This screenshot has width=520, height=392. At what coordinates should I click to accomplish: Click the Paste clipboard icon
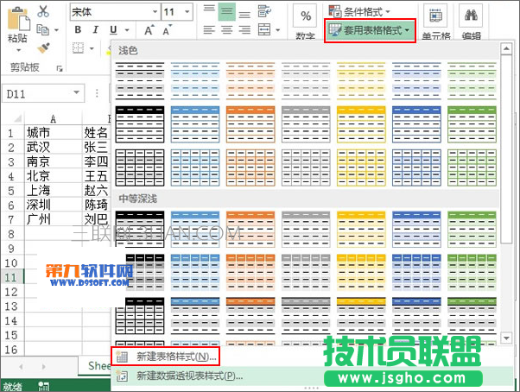[18, 19]
